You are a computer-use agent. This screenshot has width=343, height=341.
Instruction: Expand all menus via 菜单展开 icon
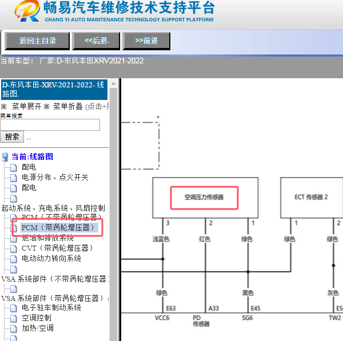[3, 107]
